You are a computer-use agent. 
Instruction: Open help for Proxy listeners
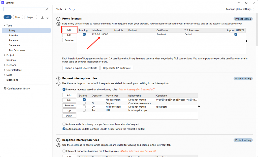pos(58,19)
